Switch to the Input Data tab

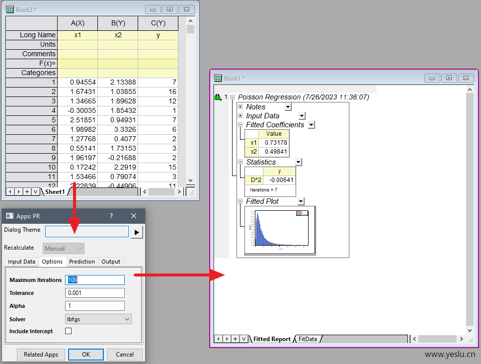coord(21,262)
